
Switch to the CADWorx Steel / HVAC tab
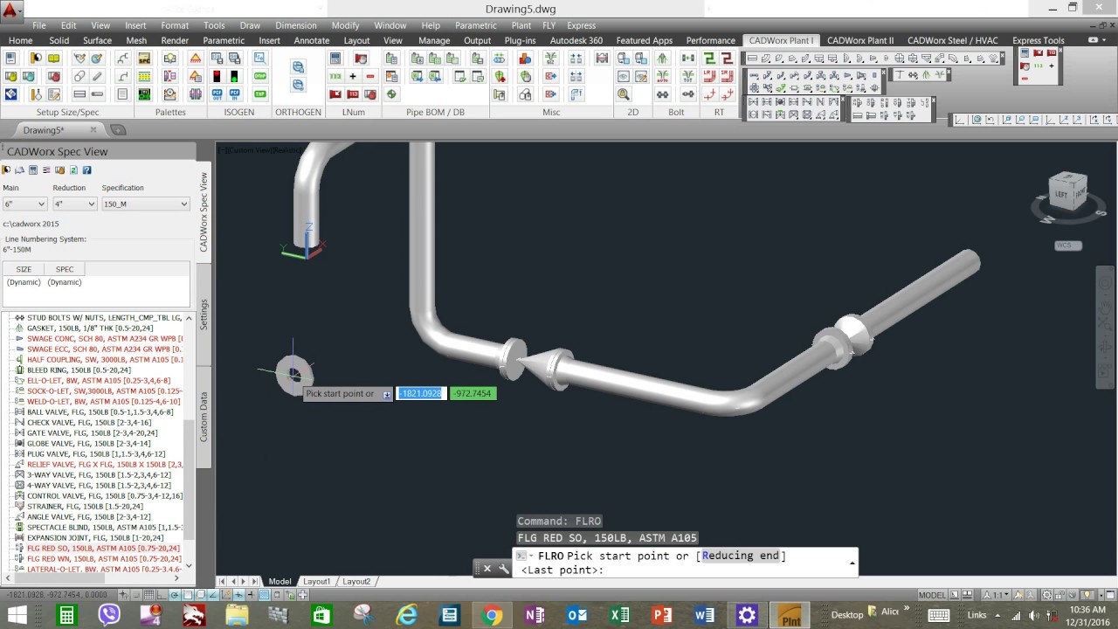click(952, 40)
